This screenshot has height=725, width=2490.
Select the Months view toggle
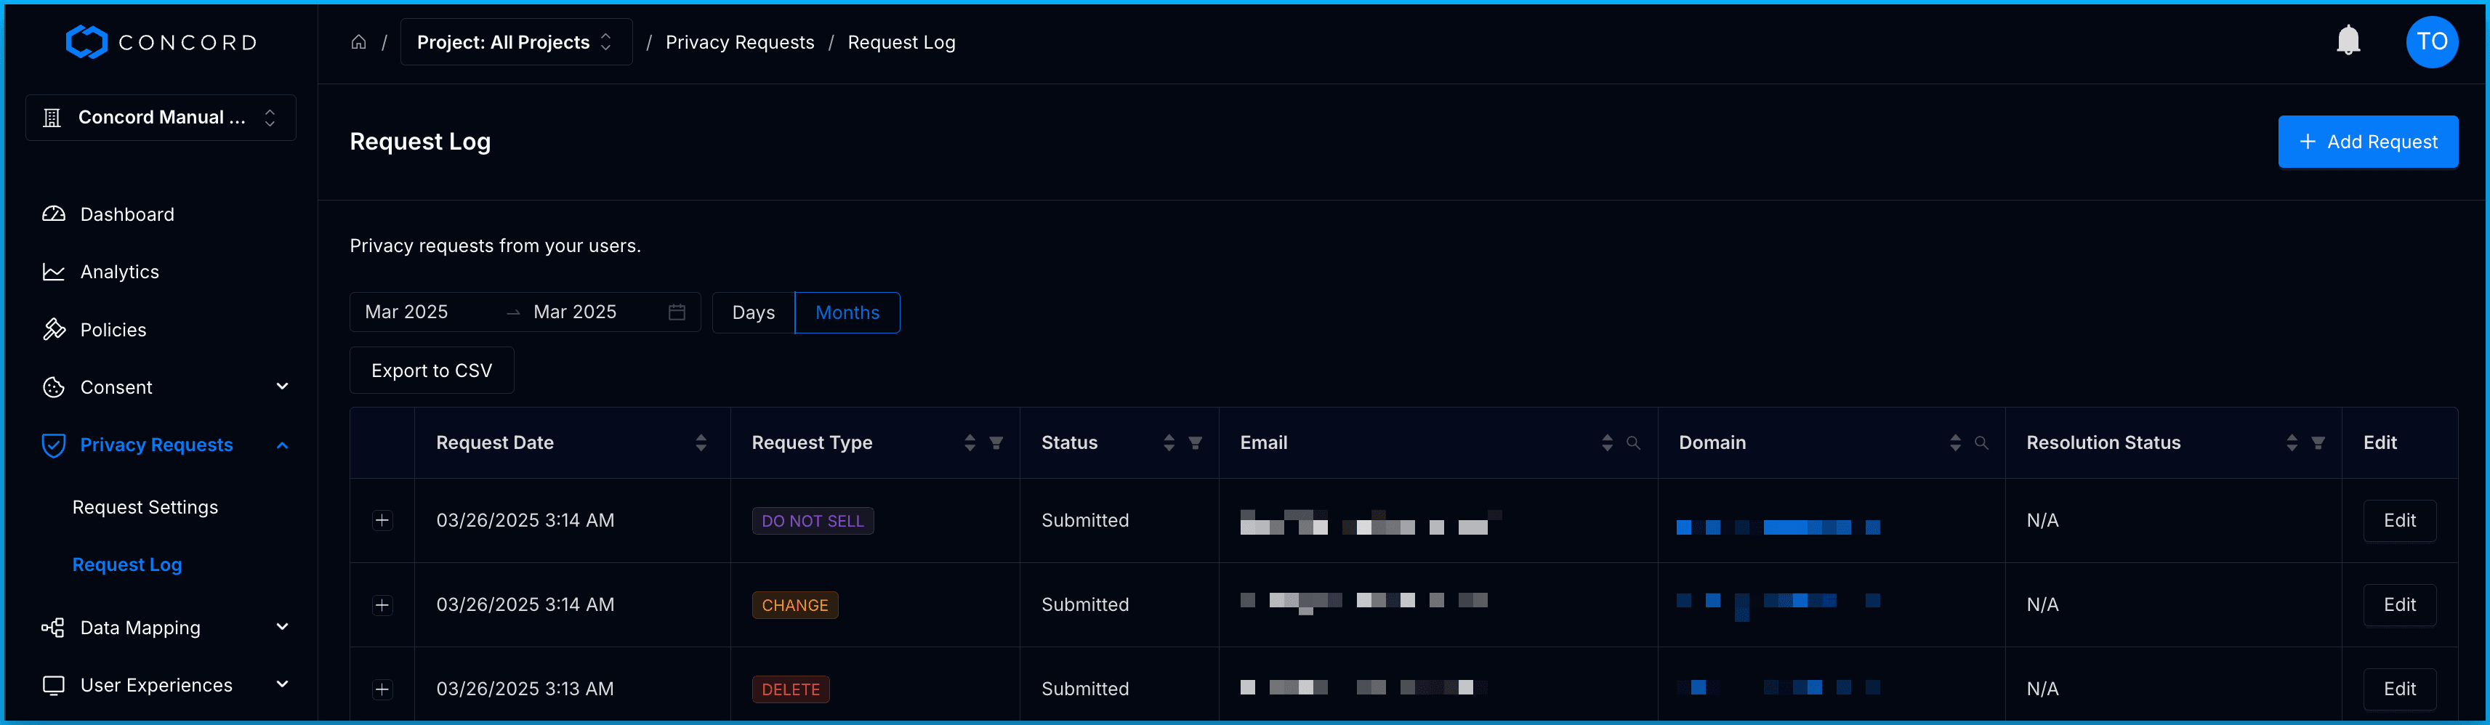[847, 312]
